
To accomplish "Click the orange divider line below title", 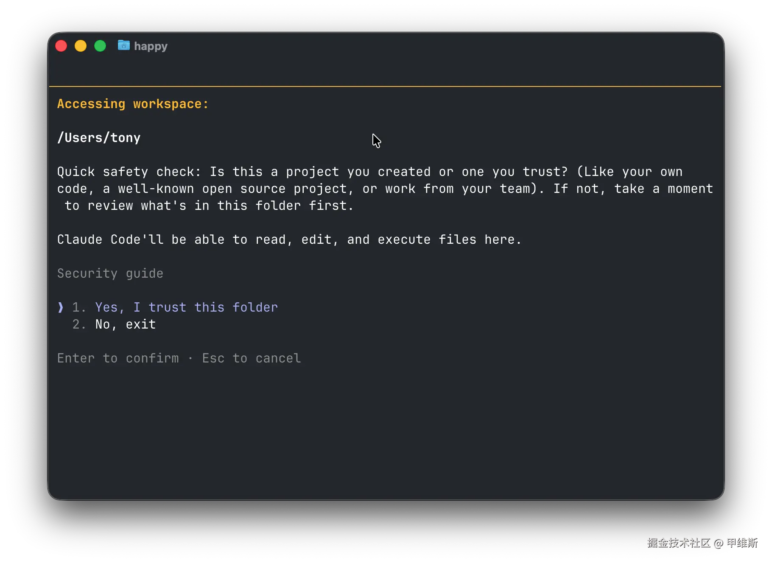I will pyautogui.click(x=385, y=86).
